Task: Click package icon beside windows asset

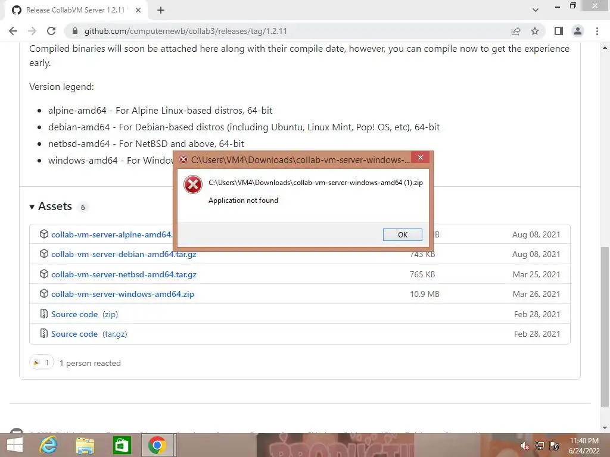Action: 44,293
